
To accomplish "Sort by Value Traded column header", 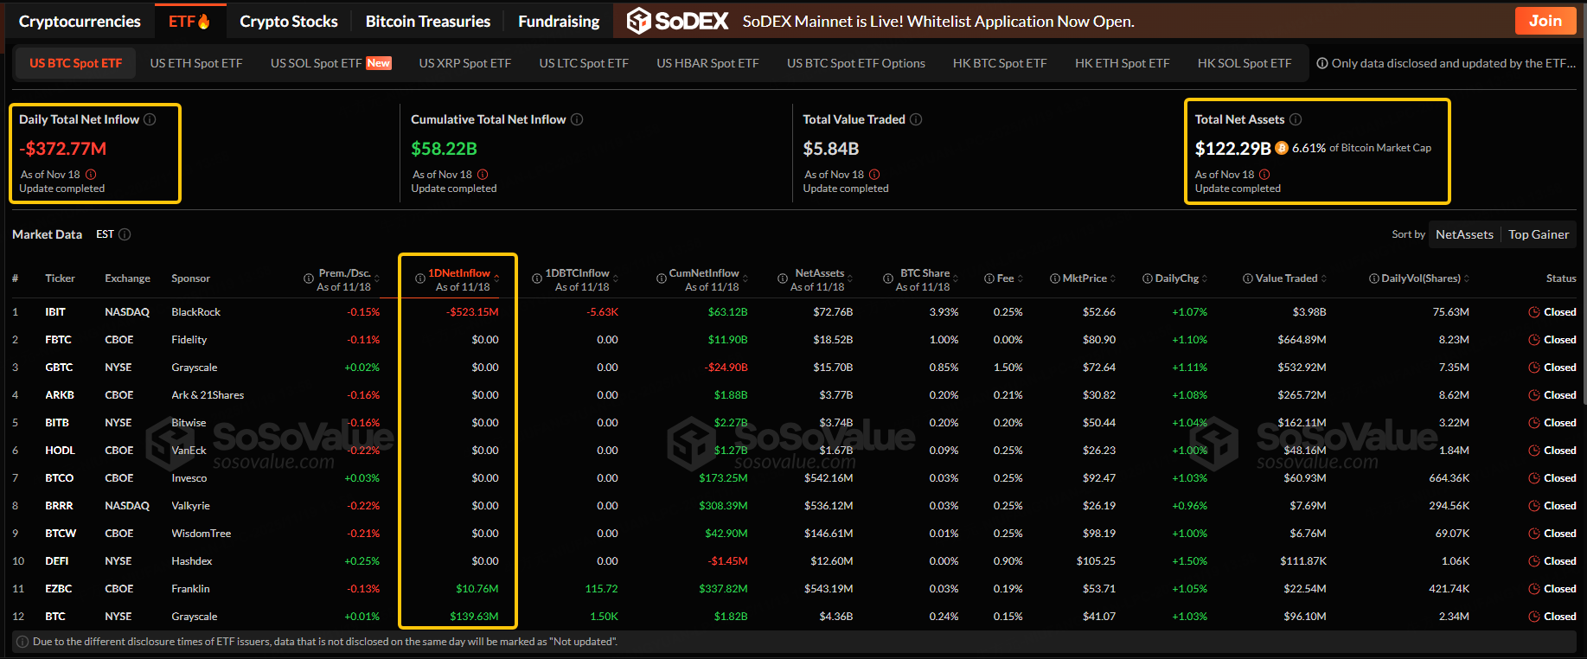I will (1286, 278).
